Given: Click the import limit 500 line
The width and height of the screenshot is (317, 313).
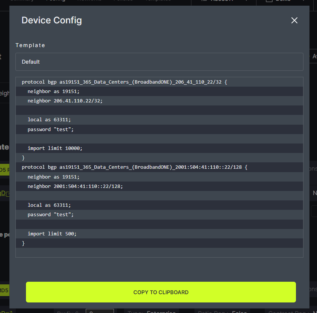Looking at the screenshot, I should coord(52,234).
